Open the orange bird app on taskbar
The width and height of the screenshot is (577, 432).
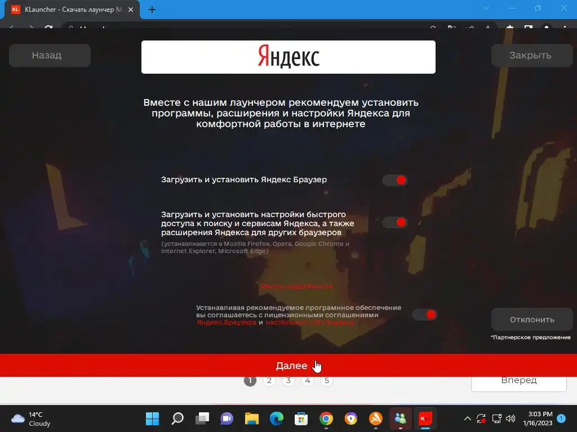pyautogui.click(x=375, y=418)
